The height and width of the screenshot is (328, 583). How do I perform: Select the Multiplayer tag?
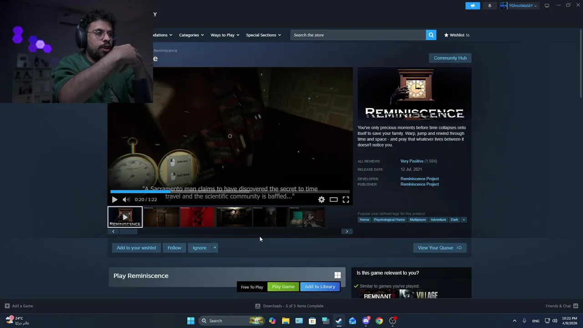pos(418,220)
